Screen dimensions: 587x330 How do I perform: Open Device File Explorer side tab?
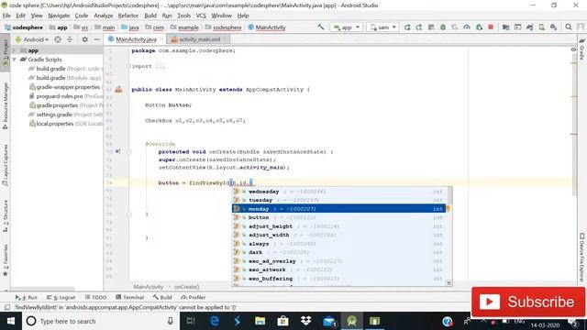tap(581, 258)
